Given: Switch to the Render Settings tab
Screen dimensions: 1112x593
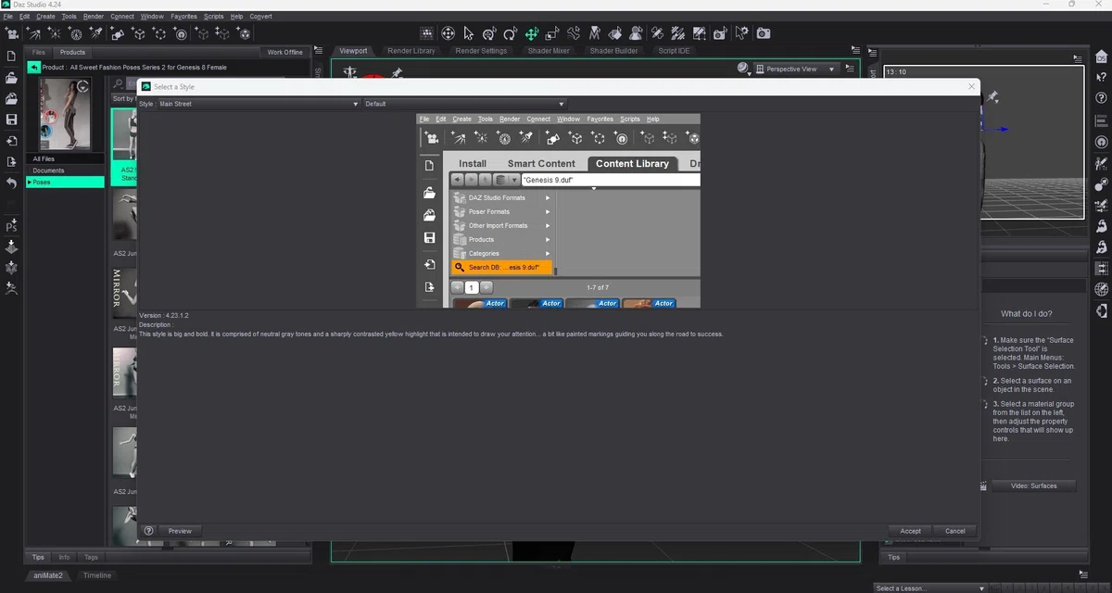Looking at the screenshot, I should point(481,51).
